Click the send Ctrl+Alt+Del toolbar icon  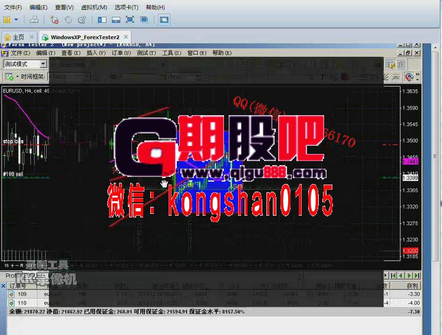34,19
